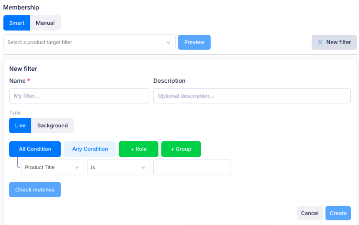Close the New filter panel button

point(334,42)
